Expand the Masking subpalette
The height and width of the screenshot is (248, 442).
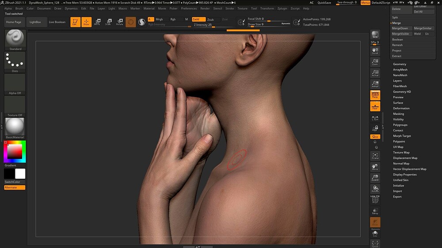click(398, 114)
